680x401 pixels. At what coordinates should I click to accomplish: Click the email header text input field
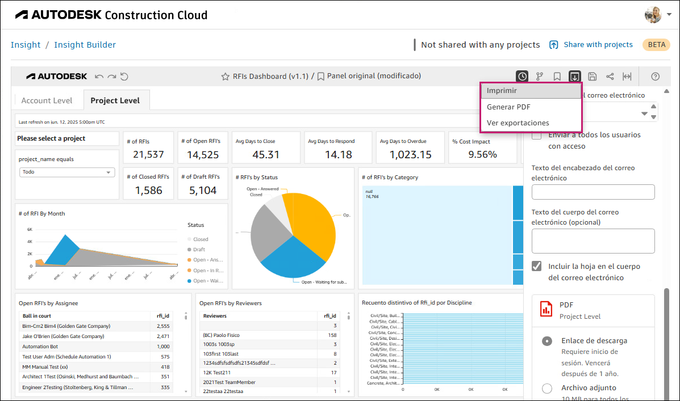pos(593,192)
